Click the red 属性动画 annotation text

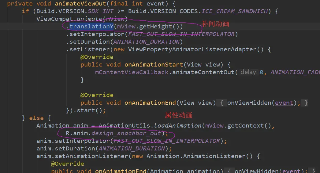[x=179, y=115]
